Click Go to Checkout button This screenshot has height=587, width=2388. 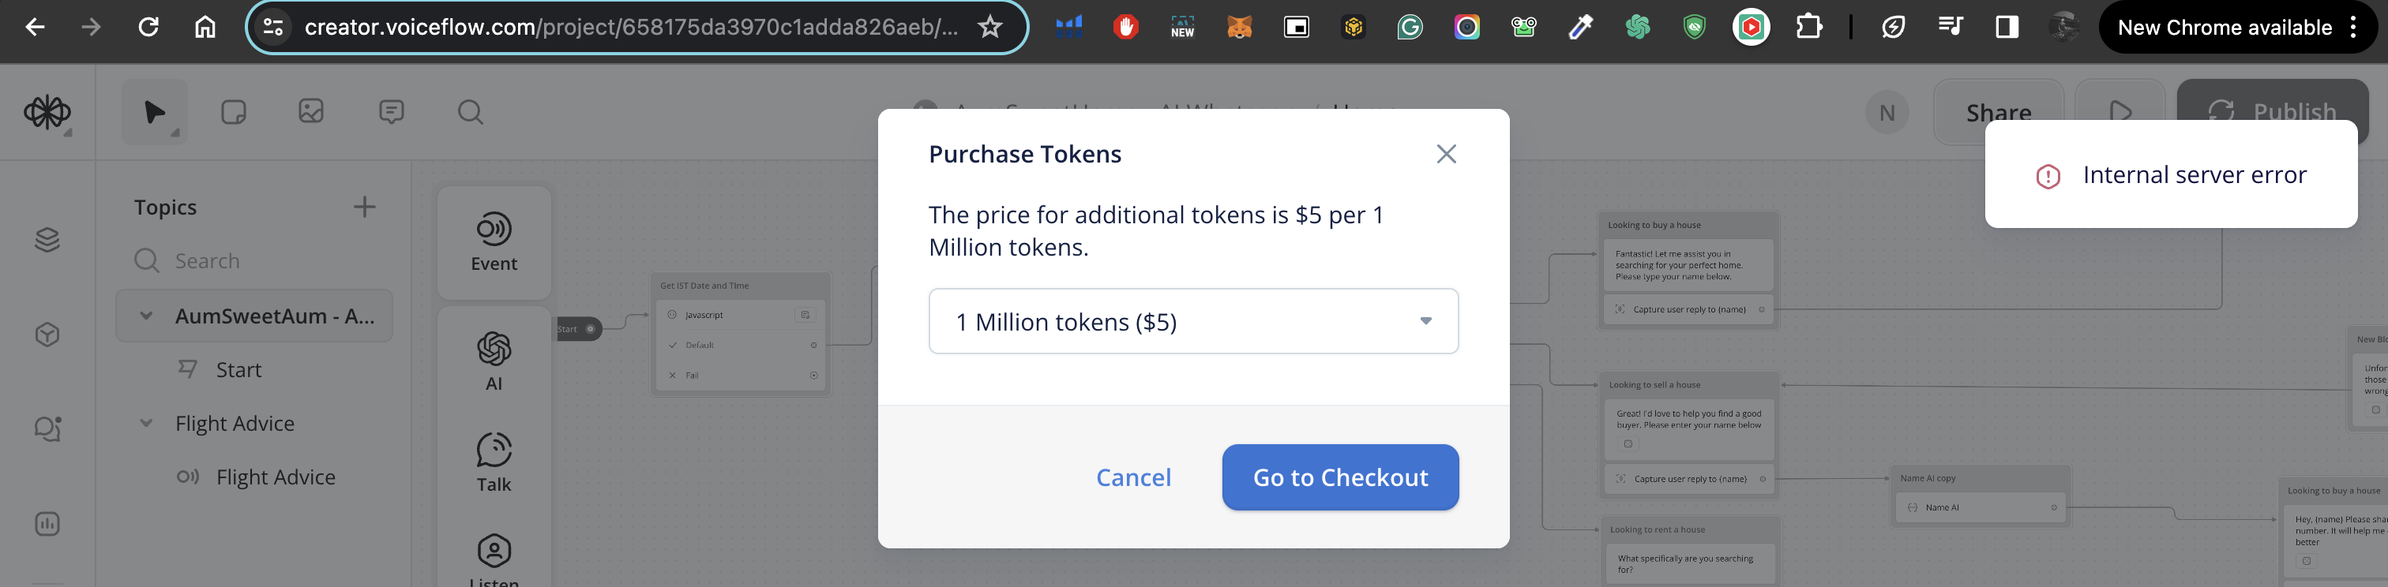(1339, 477)
